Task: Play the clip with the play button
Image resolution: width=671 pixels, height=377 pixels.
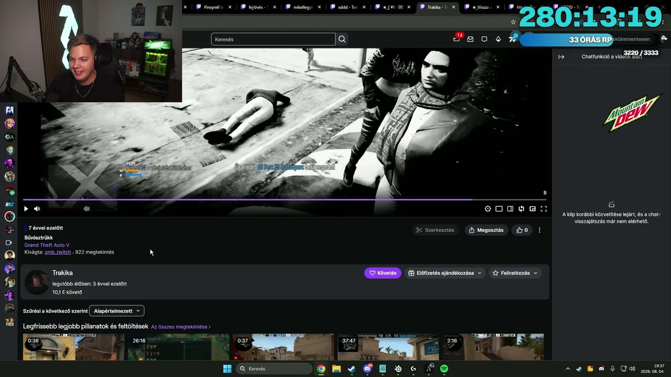Action: point(26,209)
